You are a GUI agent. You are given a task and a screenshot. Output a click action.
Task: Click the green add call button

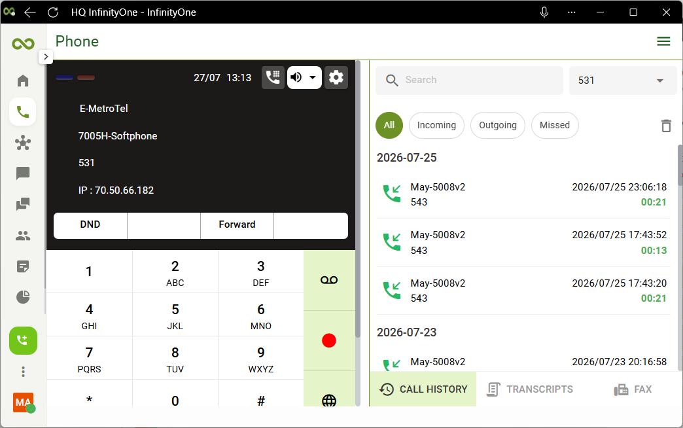(23, 340)
